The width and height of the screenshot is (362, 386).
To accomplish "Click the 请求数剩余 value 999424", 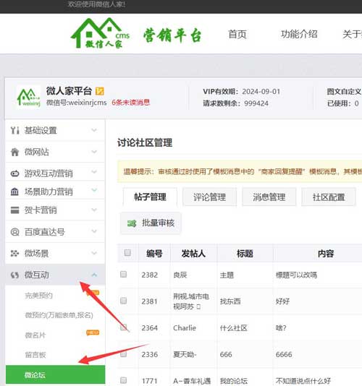I will click(x=256, y=103).
